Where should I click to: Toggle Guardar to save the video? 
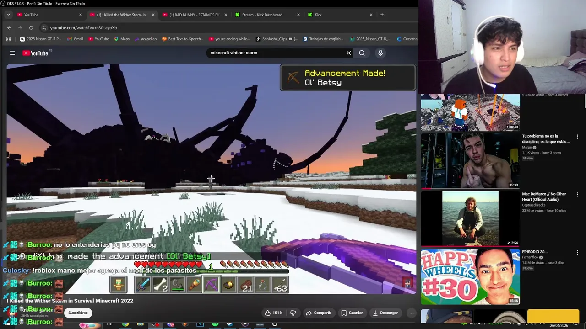click(x=352, y=313)
